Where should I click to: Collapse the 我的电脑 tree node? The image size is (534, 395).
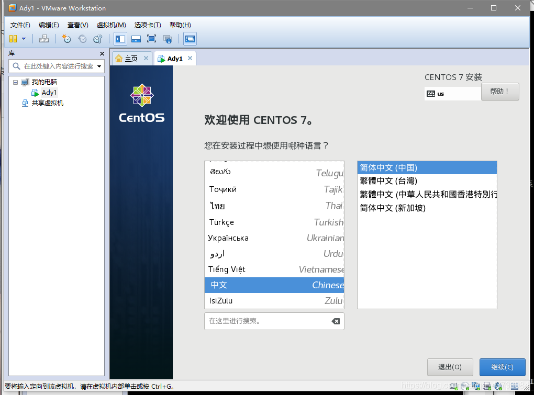(x=15, y=82)
